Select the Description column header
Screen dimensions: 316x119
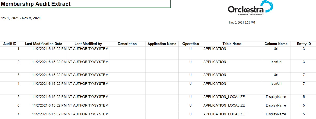click(x=127, y=44)
